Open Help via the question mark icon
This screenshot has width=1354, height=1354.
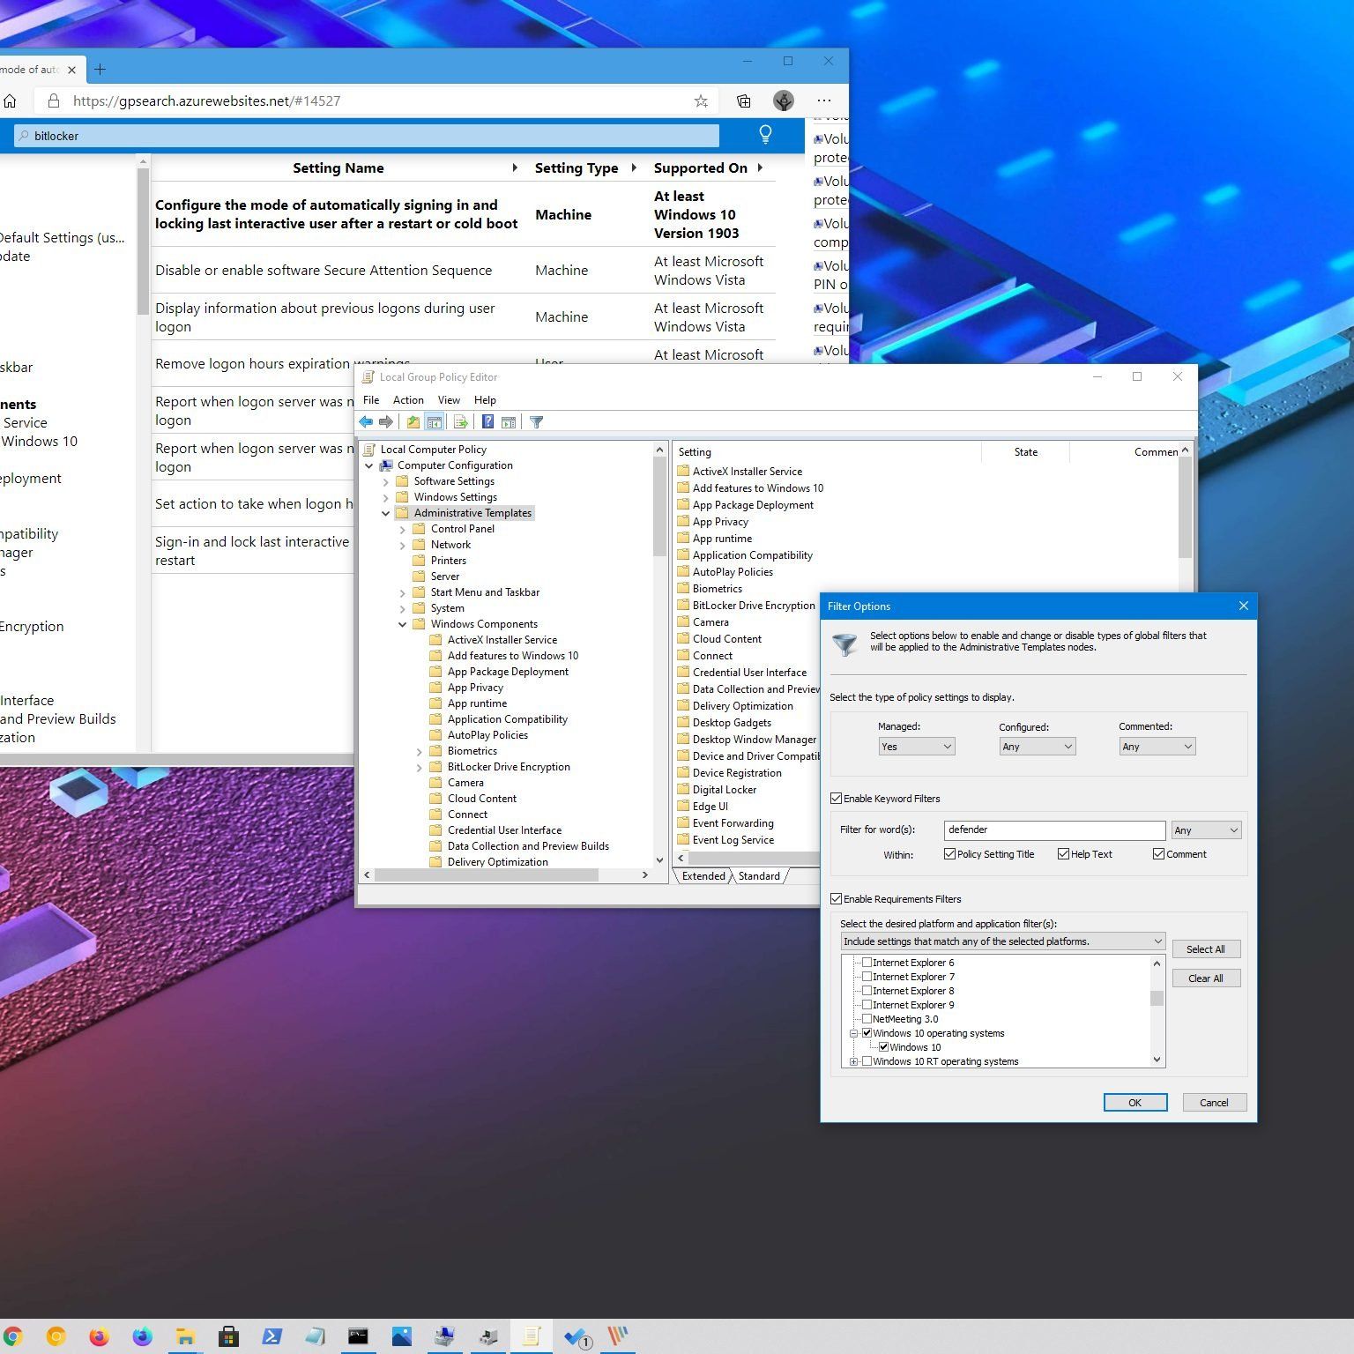tap(487, 422)
